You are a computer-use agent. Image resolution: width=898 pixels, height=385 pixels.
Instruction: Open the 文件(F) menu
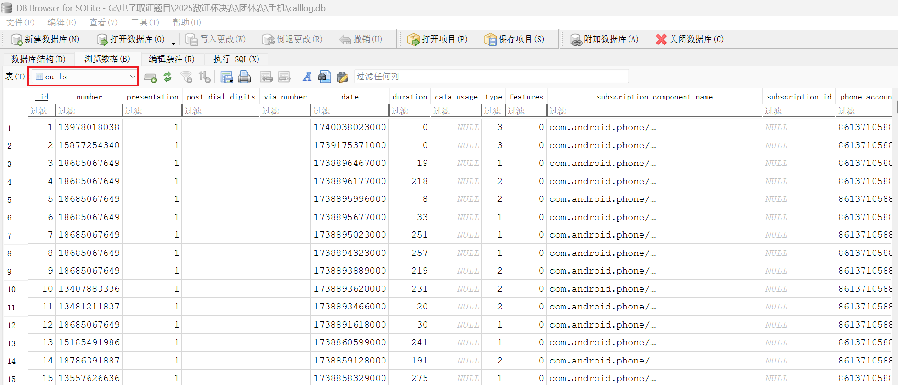tap(20, 22)
